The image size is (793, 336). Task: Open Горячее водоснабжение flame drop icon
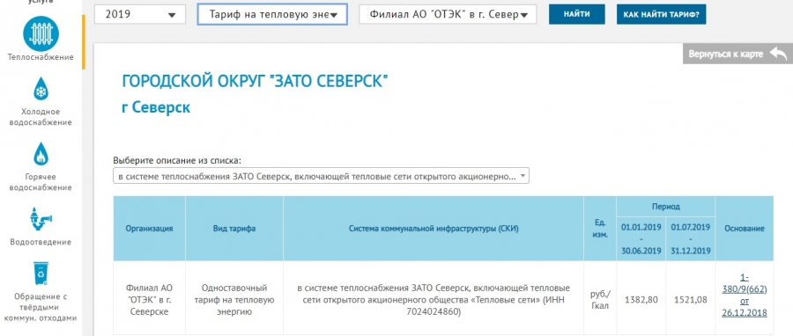click(41, 155)
